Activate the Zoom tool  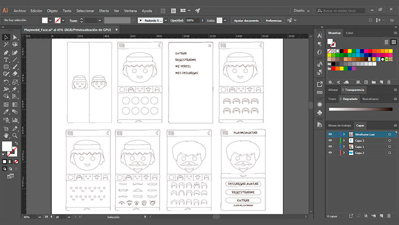click(14, 135)
